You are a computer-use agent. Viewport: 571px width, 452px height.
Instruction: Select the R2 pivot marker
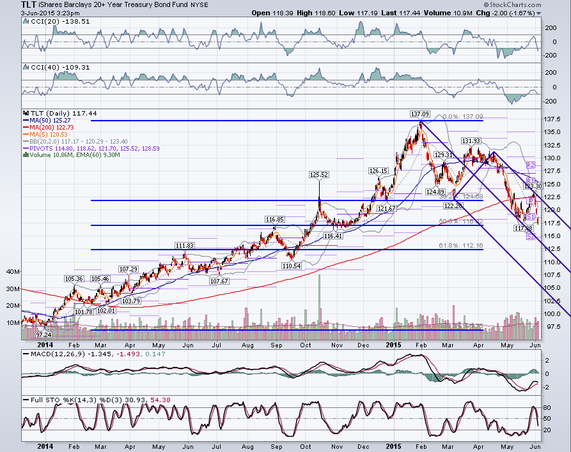click(531, 165)
